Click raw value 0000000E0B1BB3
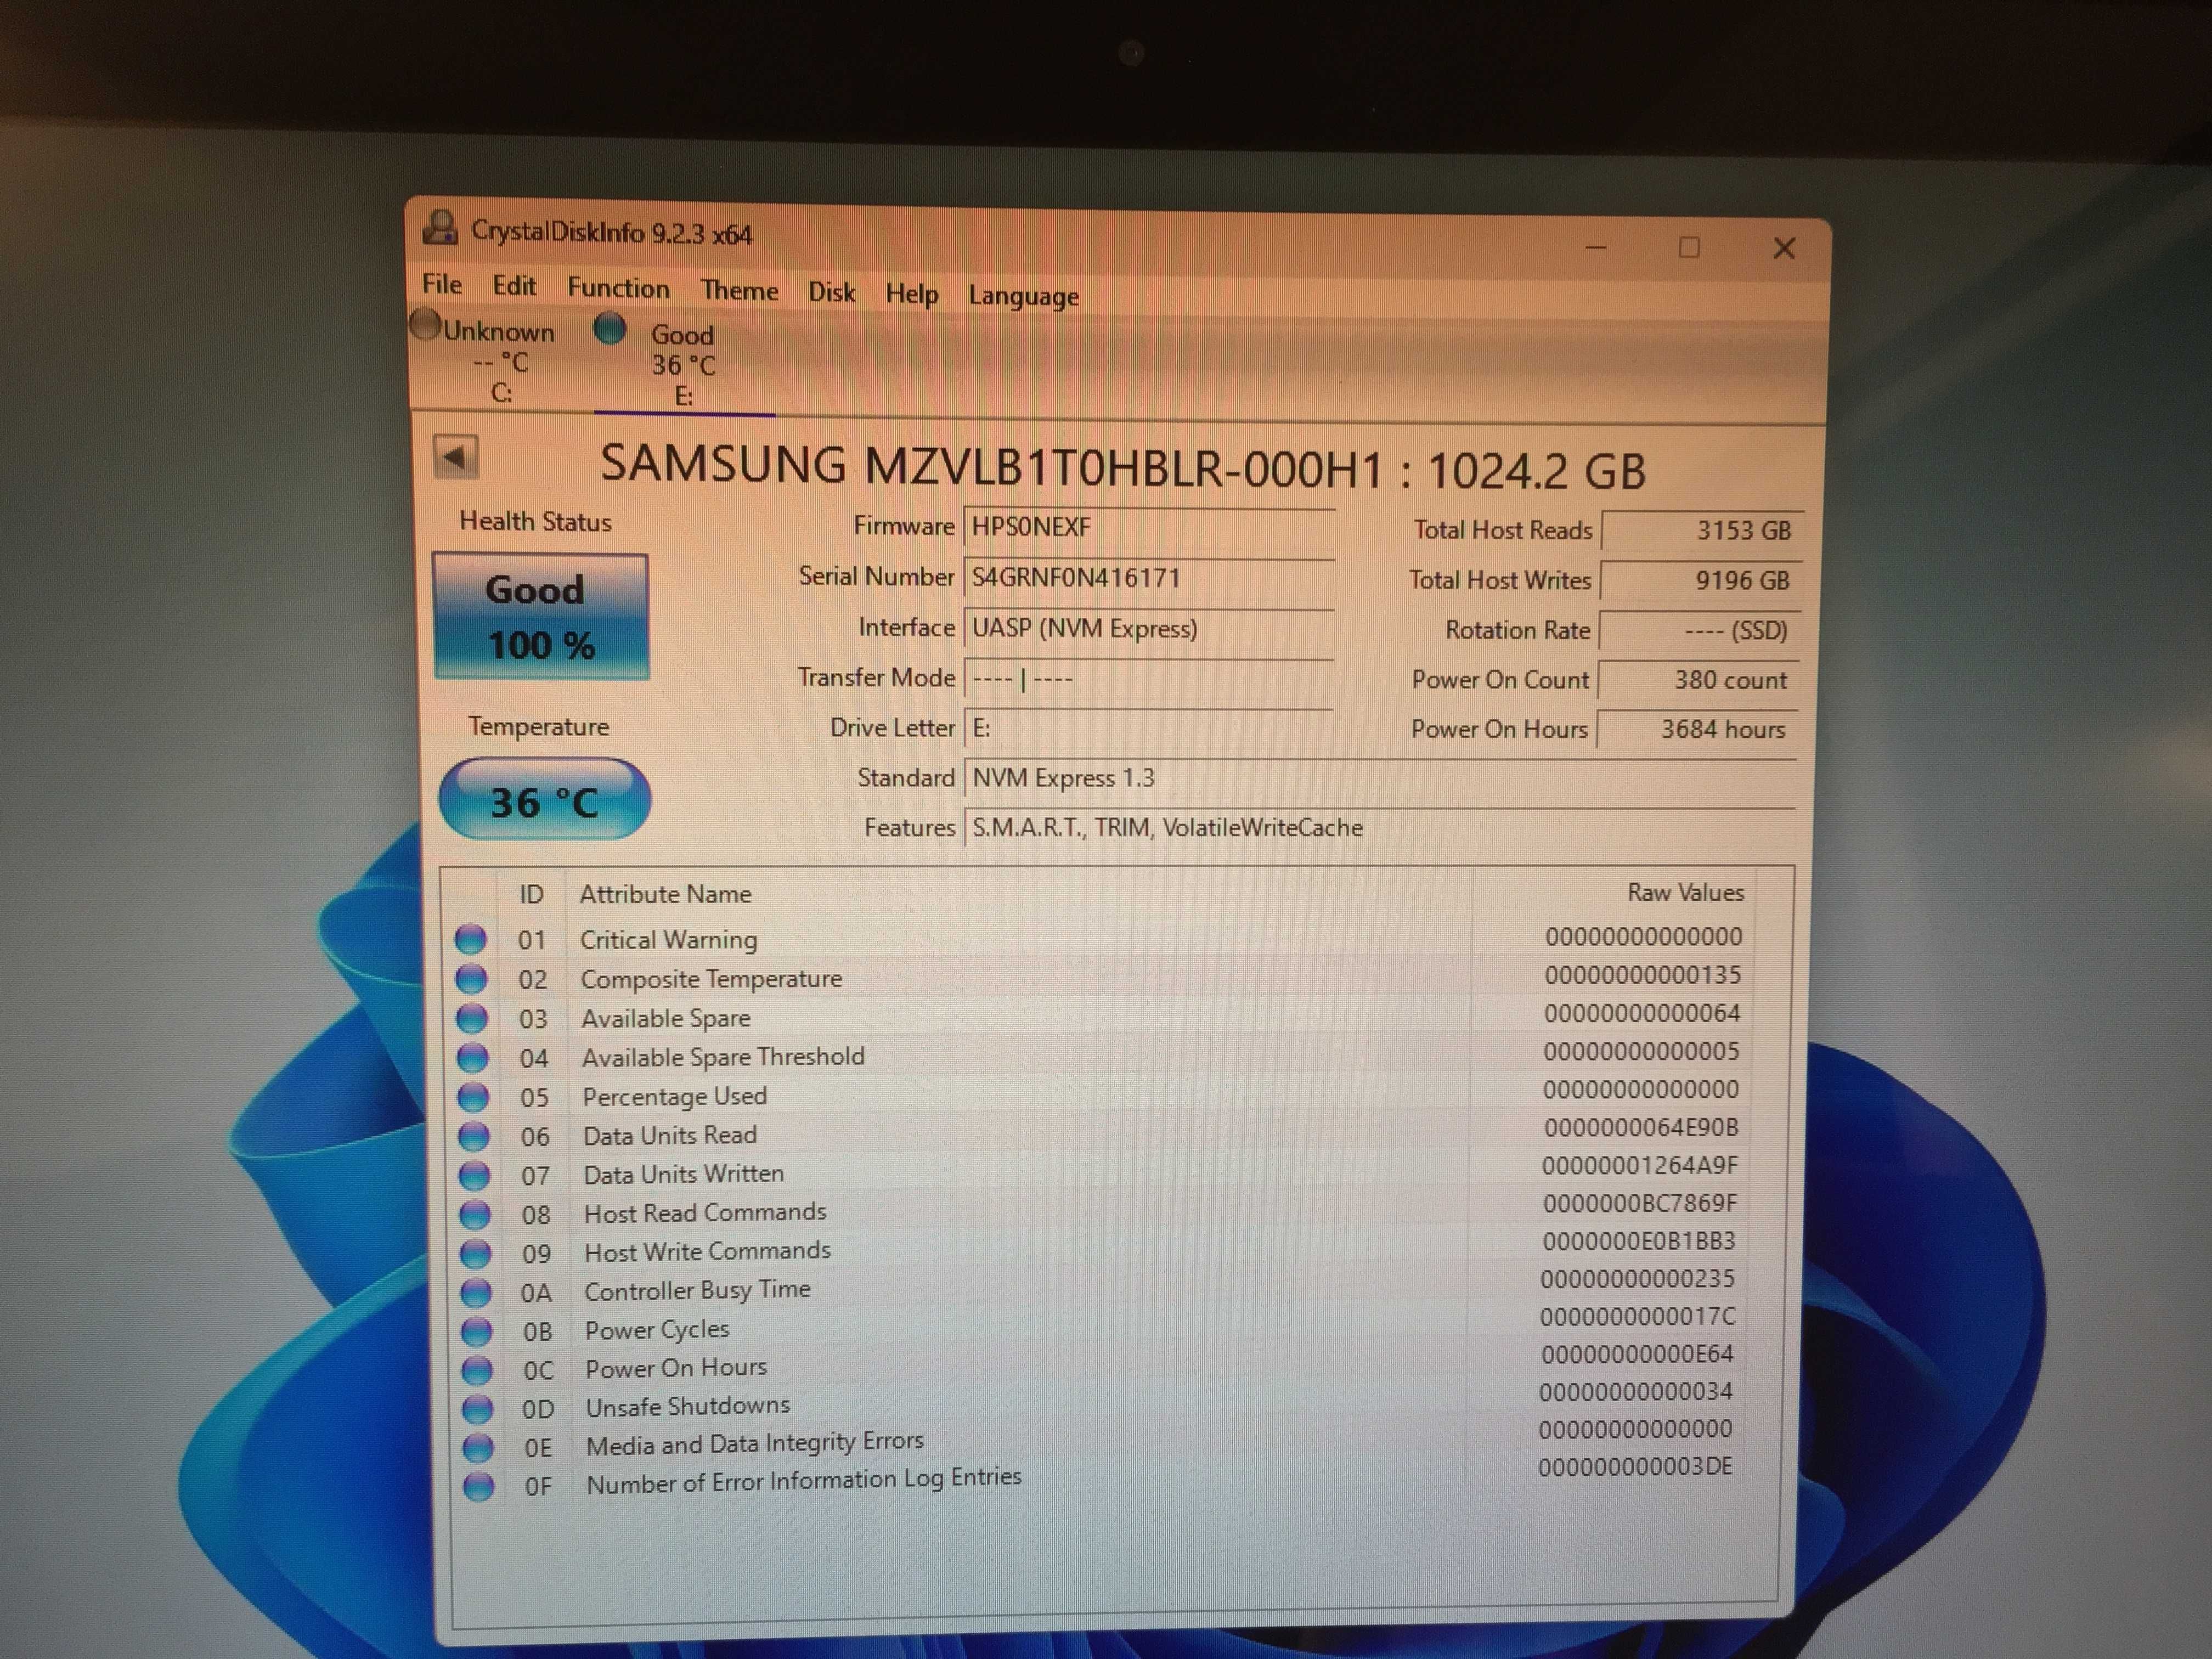Viewport: 2212px width, 1659px height. pos(1639,1242)
